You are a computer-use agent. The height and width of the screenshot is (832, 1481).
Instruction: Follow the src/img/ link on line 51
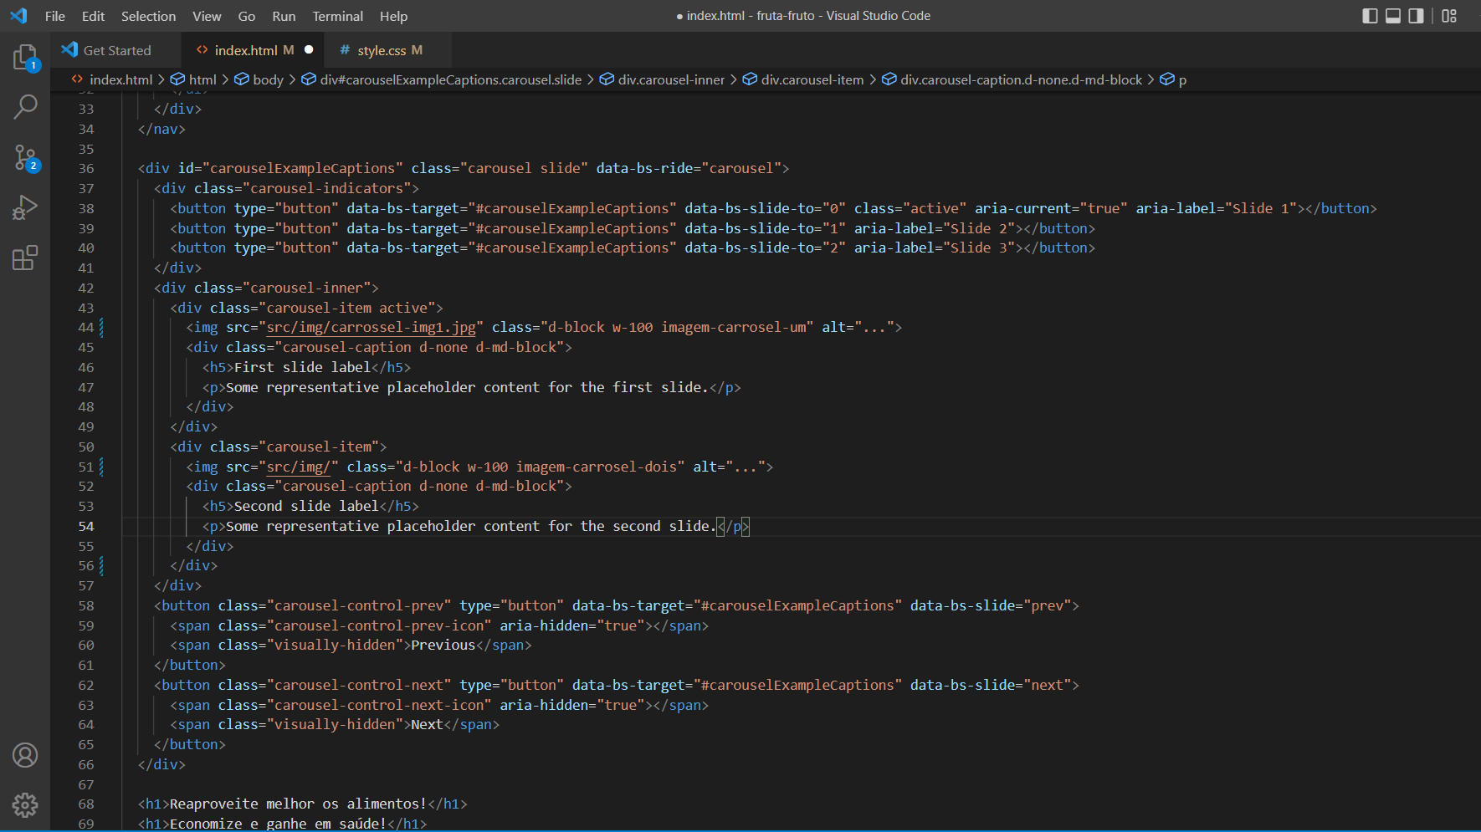298,467
